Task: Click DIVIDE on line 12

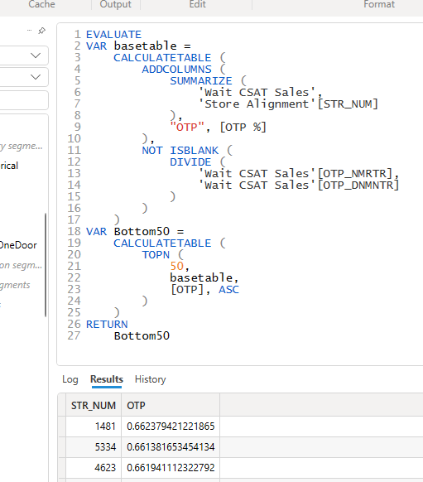Action: 190,162
